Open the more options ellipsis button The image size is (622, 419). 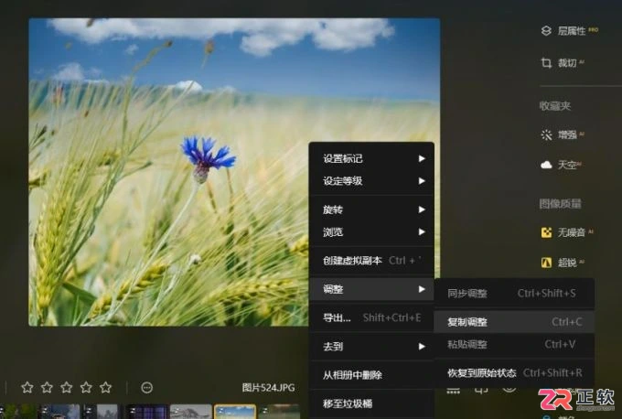(x=146, y=388)
